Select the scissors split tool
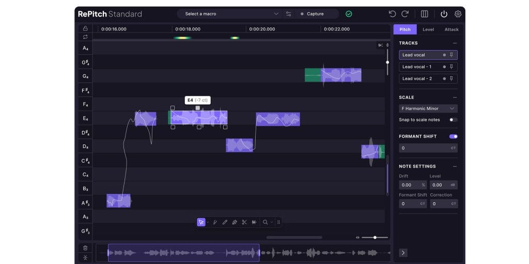 pos(244,222)
